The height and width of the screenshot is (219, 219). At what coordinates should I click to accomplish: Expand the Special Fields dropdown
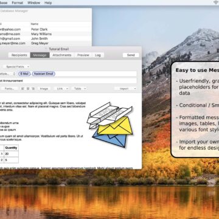16,66
